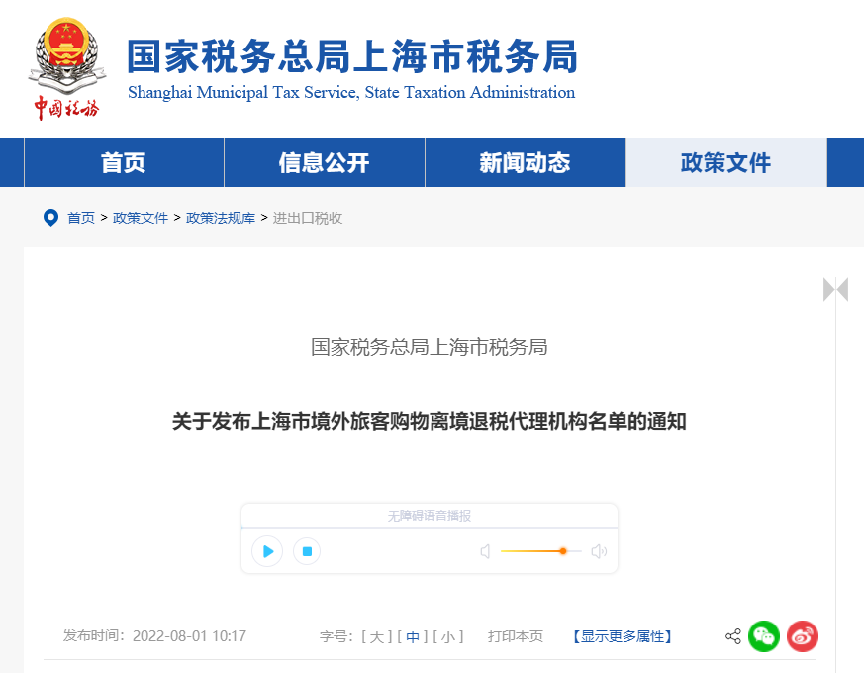Open the 信息公开 navigation tab

[x=324, y=162]
